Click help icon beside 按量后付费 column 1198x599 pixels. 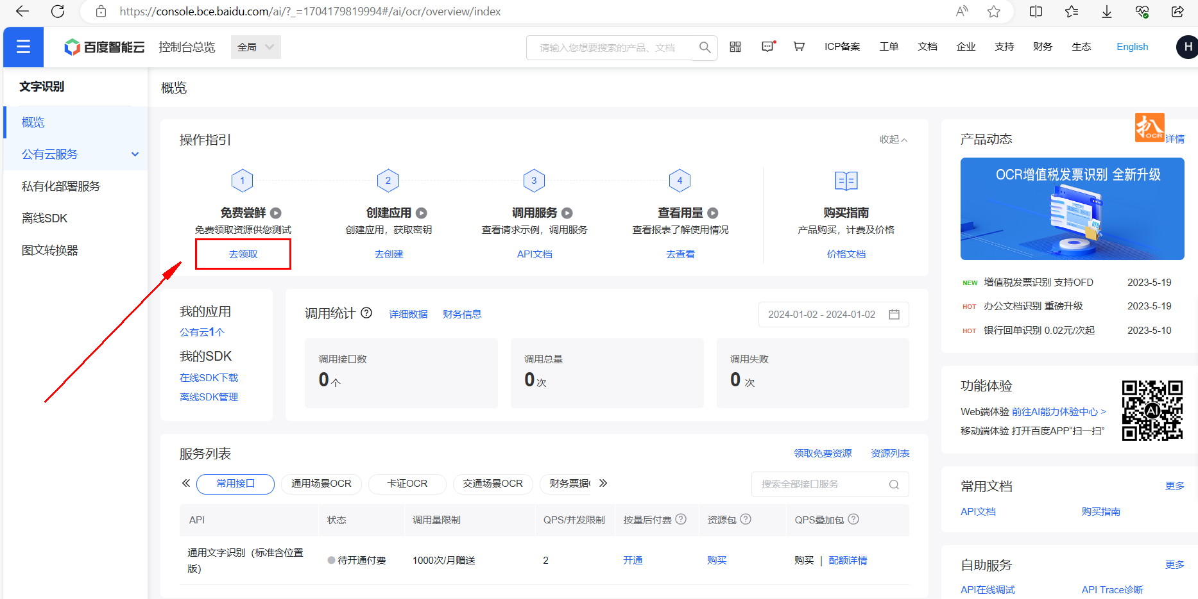click(681, 519)
